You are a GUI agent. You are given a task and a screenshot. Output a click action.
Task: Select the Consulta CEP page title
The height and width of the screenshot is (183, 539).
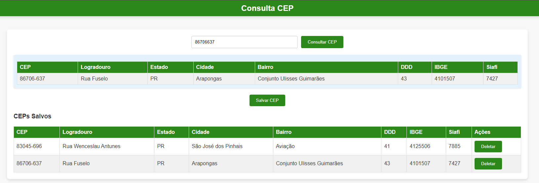pos(267,8)
